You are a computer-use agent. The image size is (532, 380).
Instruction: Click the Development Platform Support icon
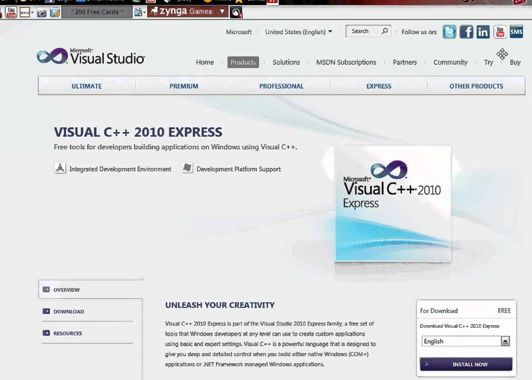pyautogui.click(x=187, y=168)
